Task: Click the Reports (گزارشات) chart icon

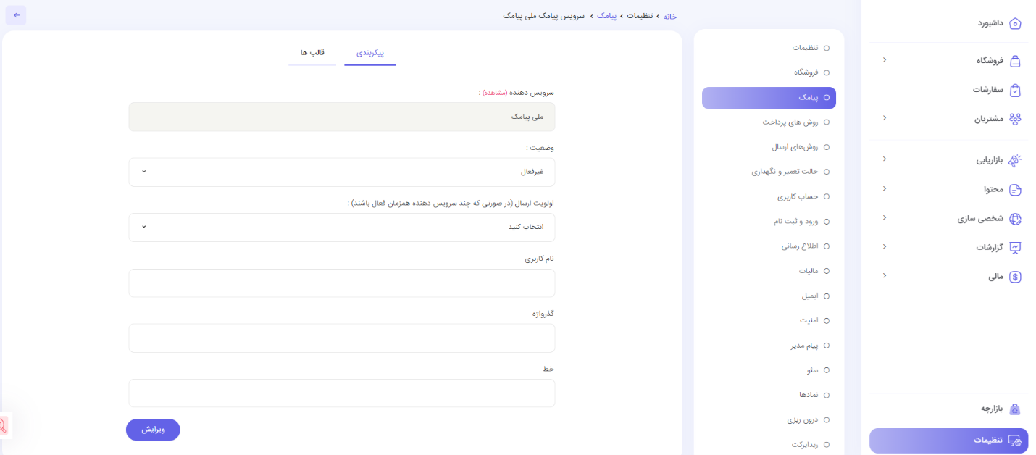Action: pyautogui.click(x=1015, y=248)
